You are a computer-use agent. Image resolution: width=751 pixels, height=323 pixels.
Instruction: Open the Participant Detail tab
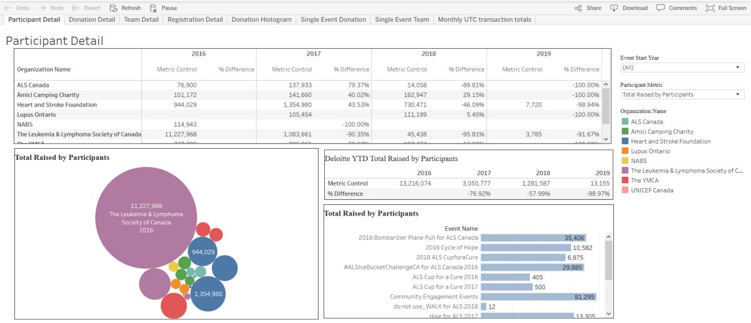tap(34, 19)
